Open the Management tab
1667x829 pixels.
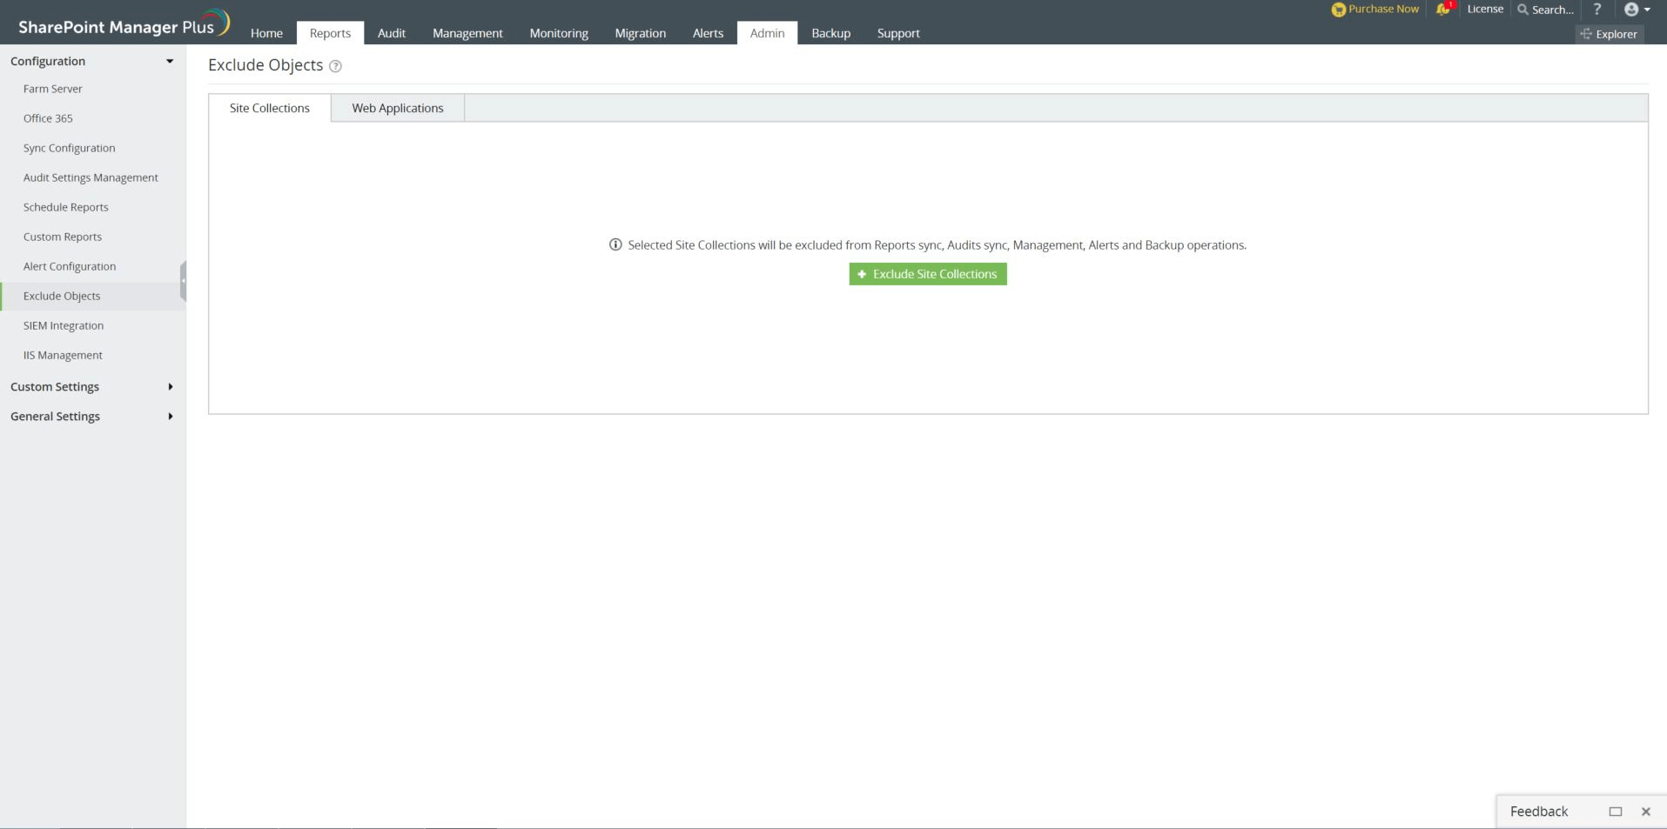(467, 33)
